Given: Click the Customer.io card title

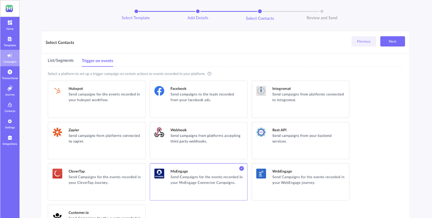Looking at the screenshot, I should pos(79,213).
